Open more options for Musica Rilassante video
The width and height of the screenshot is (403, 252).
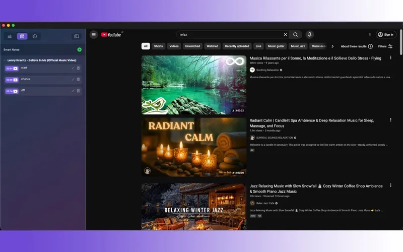(391, 57)
